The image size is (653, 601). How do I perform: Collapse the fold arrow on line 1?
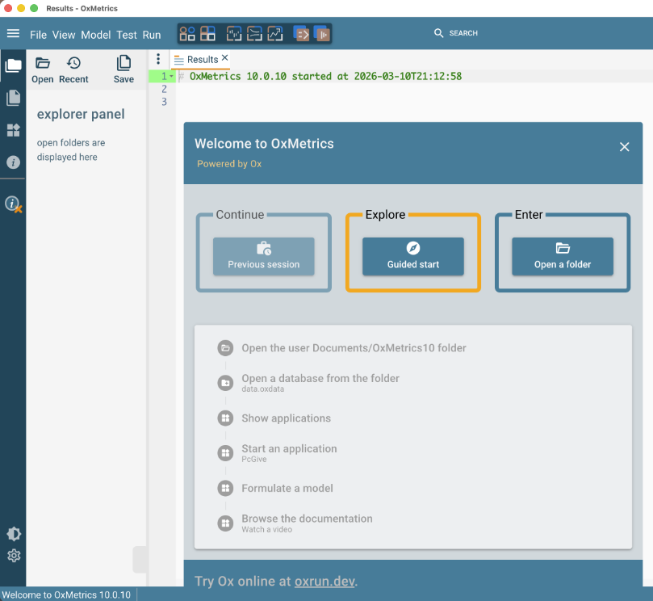click(x=171, y=77)
